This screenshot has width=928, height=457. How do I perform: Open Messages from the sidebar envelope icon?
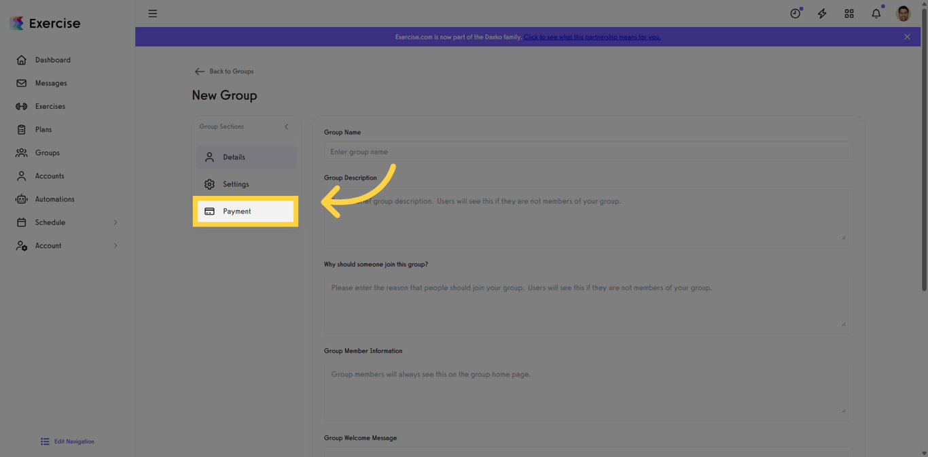pos(22,83)
